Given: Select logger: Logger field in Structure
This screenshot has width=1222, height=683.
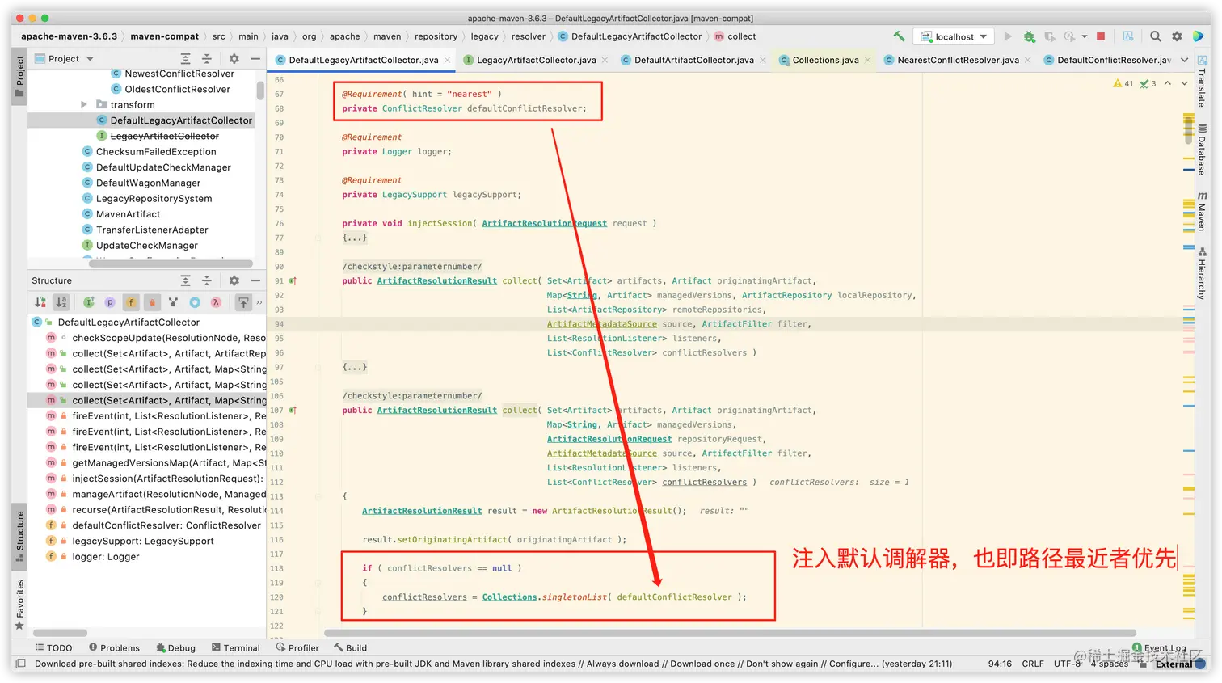Looking at the screenshot, I should [x=93, y=557].
